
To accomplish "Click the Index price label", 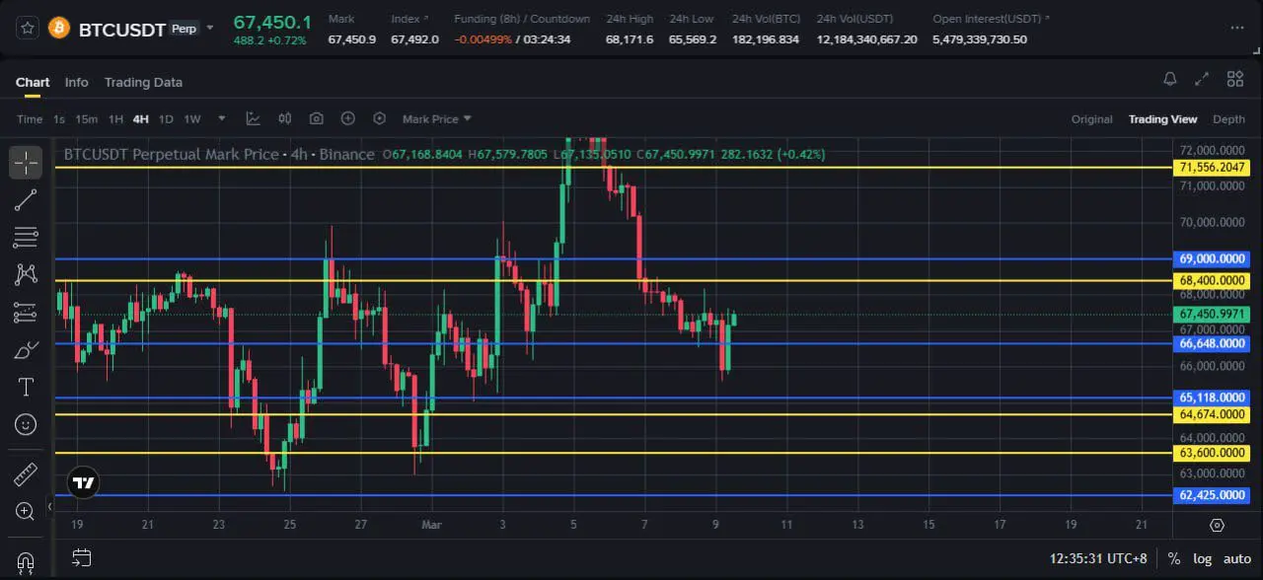I will pyautogui.click(x=409, y=19).
